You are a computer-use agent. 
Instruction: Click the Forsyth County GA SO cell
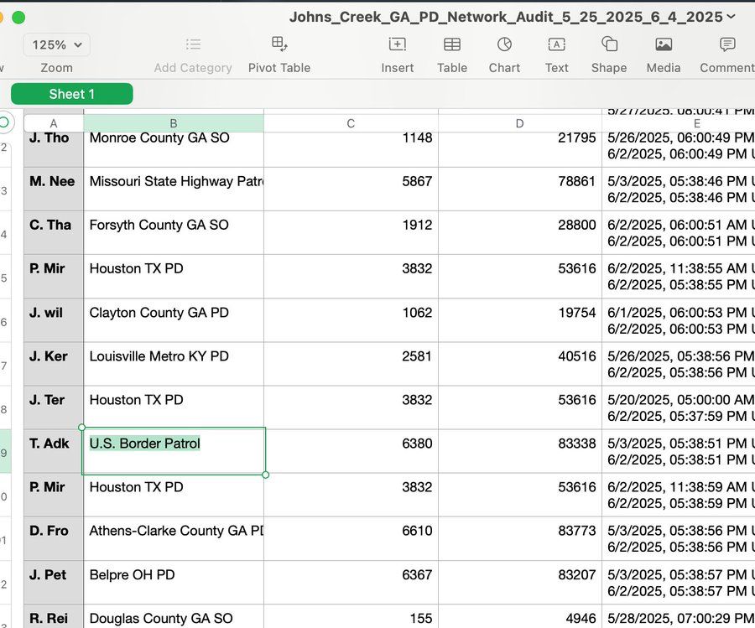pyautogui.click(x=174, y=232)
